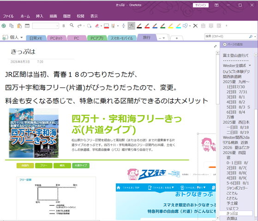This screenshot has height=221, width=258.
Task: Open the 校閲 tab
Action: pos(80,16)
